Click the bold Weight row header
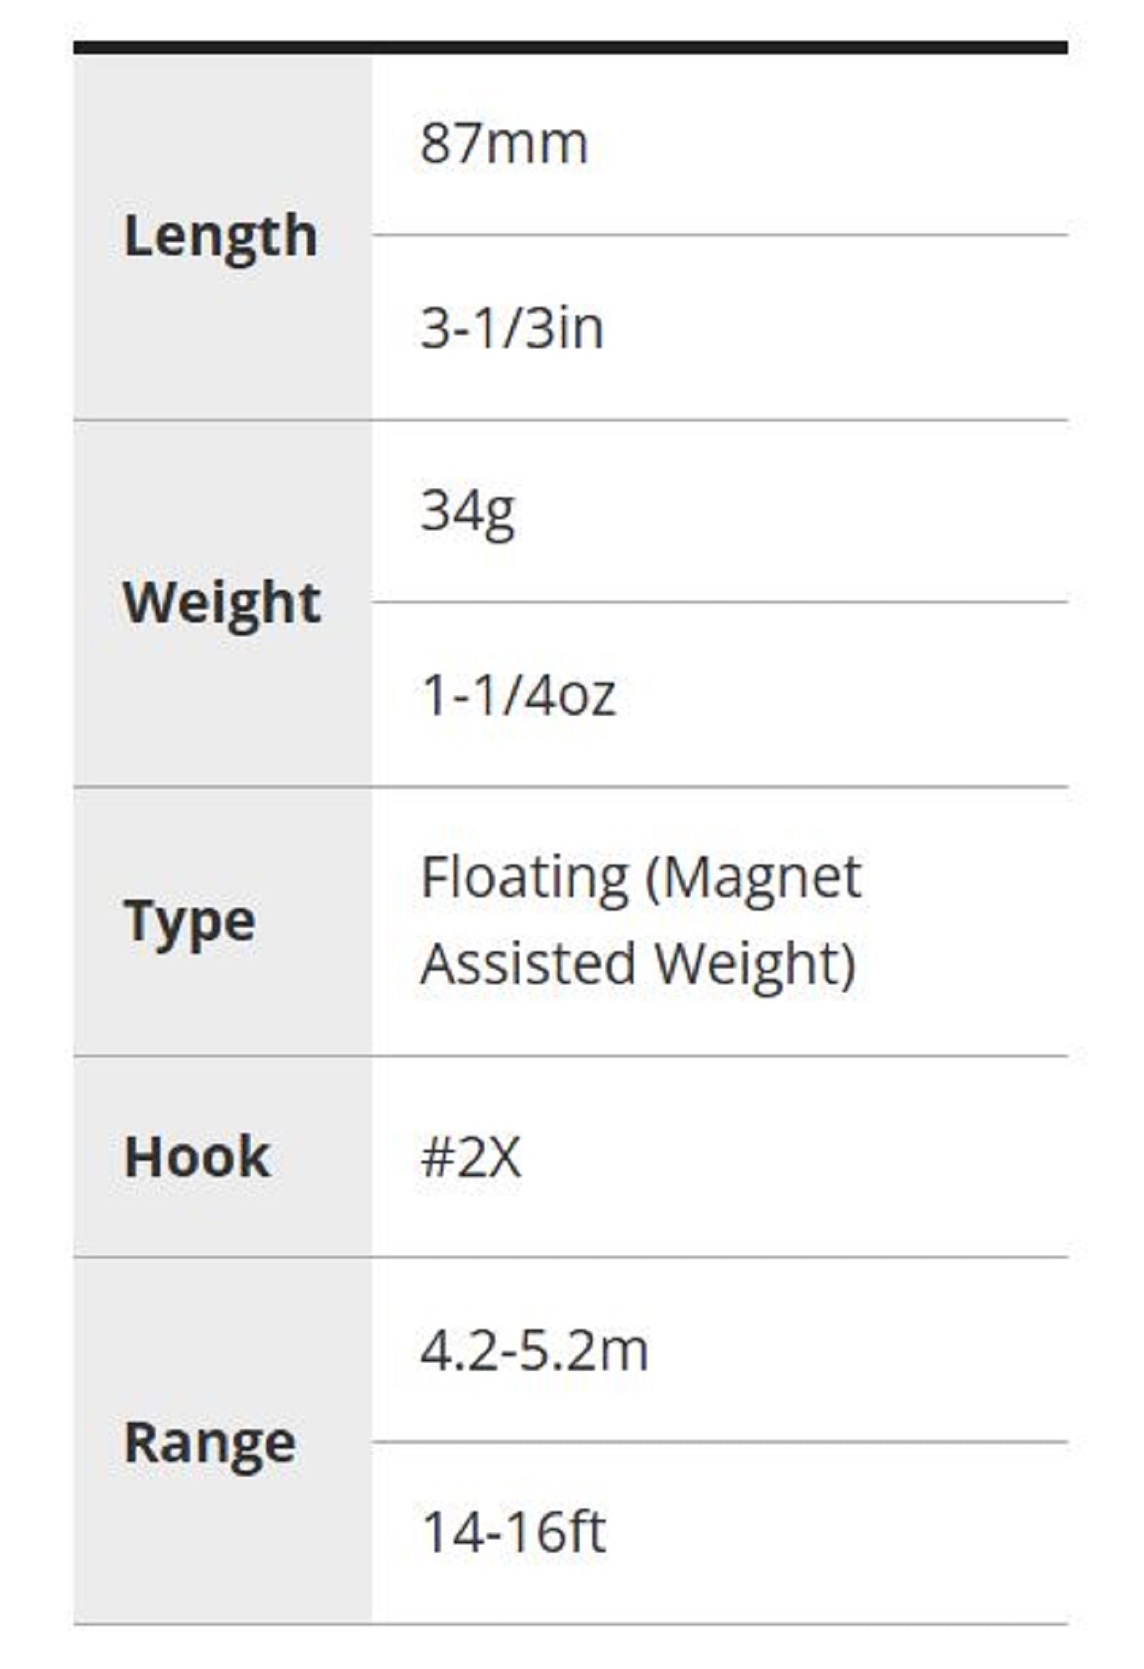 pyautogui.click(x=221, y=603)
